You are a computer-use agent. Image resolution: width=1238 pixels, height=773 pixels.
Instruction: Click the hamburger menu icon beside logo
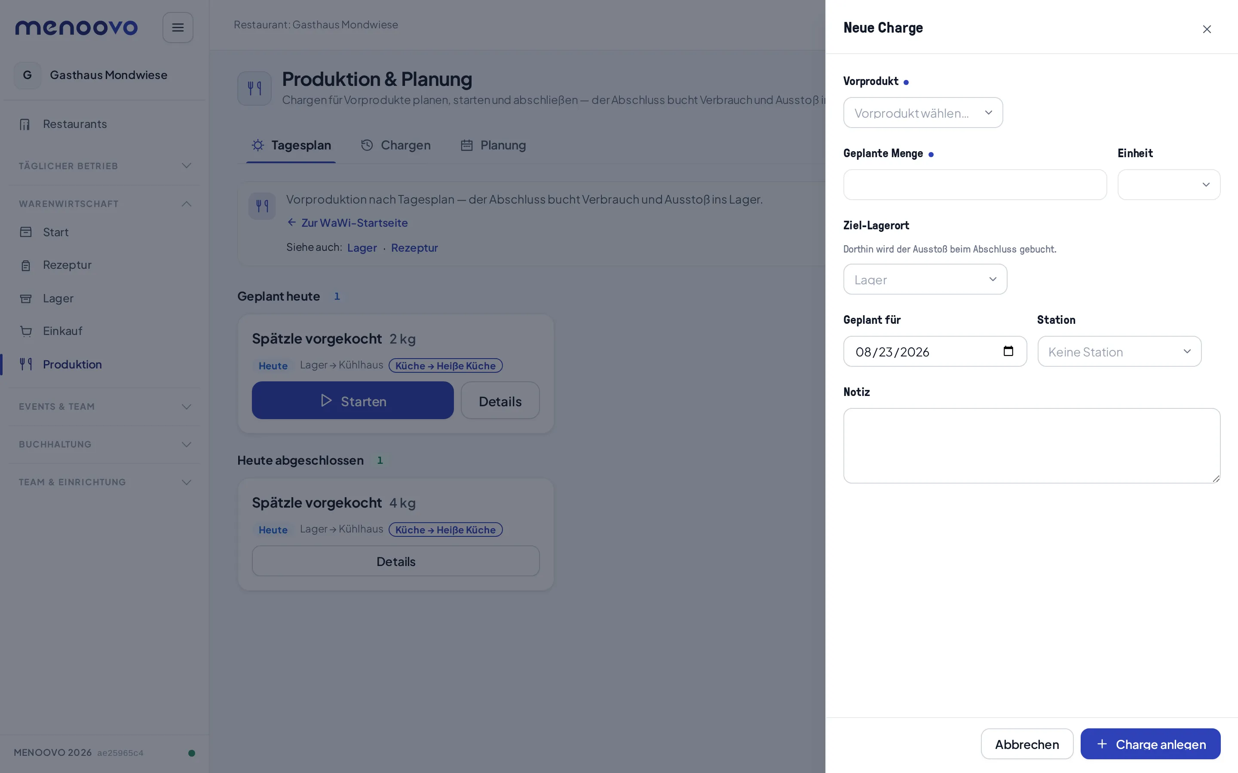tap(178, 27)
